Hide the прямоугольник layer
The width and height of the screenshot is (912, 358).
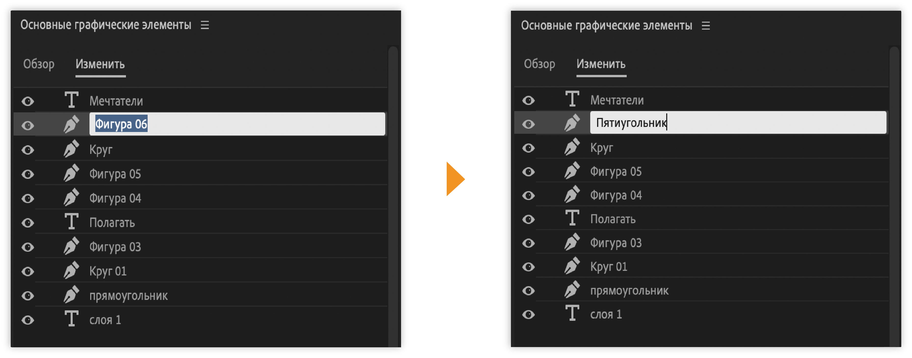28,295
